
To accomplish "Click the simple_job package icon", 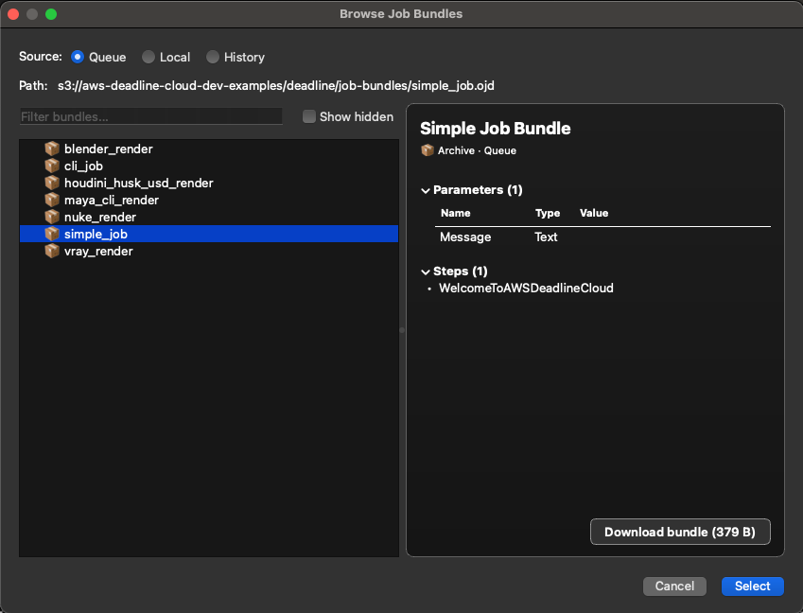I will 52,234.
